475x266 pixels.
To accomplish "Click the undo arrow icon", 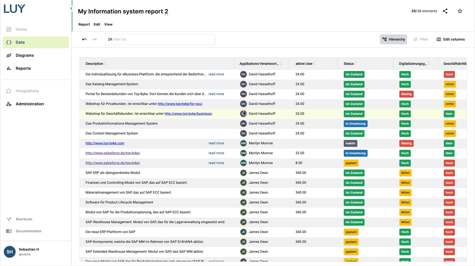I will click(x=84, y=39).
